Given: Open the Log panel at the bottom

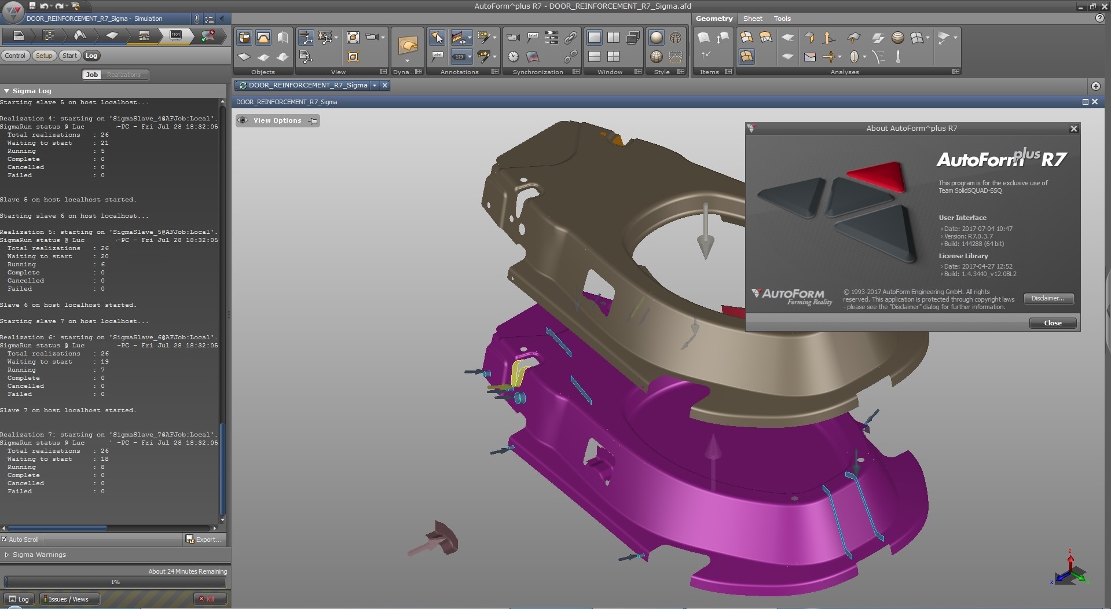Looking at the screenshot, I should (x=19, y=599).
